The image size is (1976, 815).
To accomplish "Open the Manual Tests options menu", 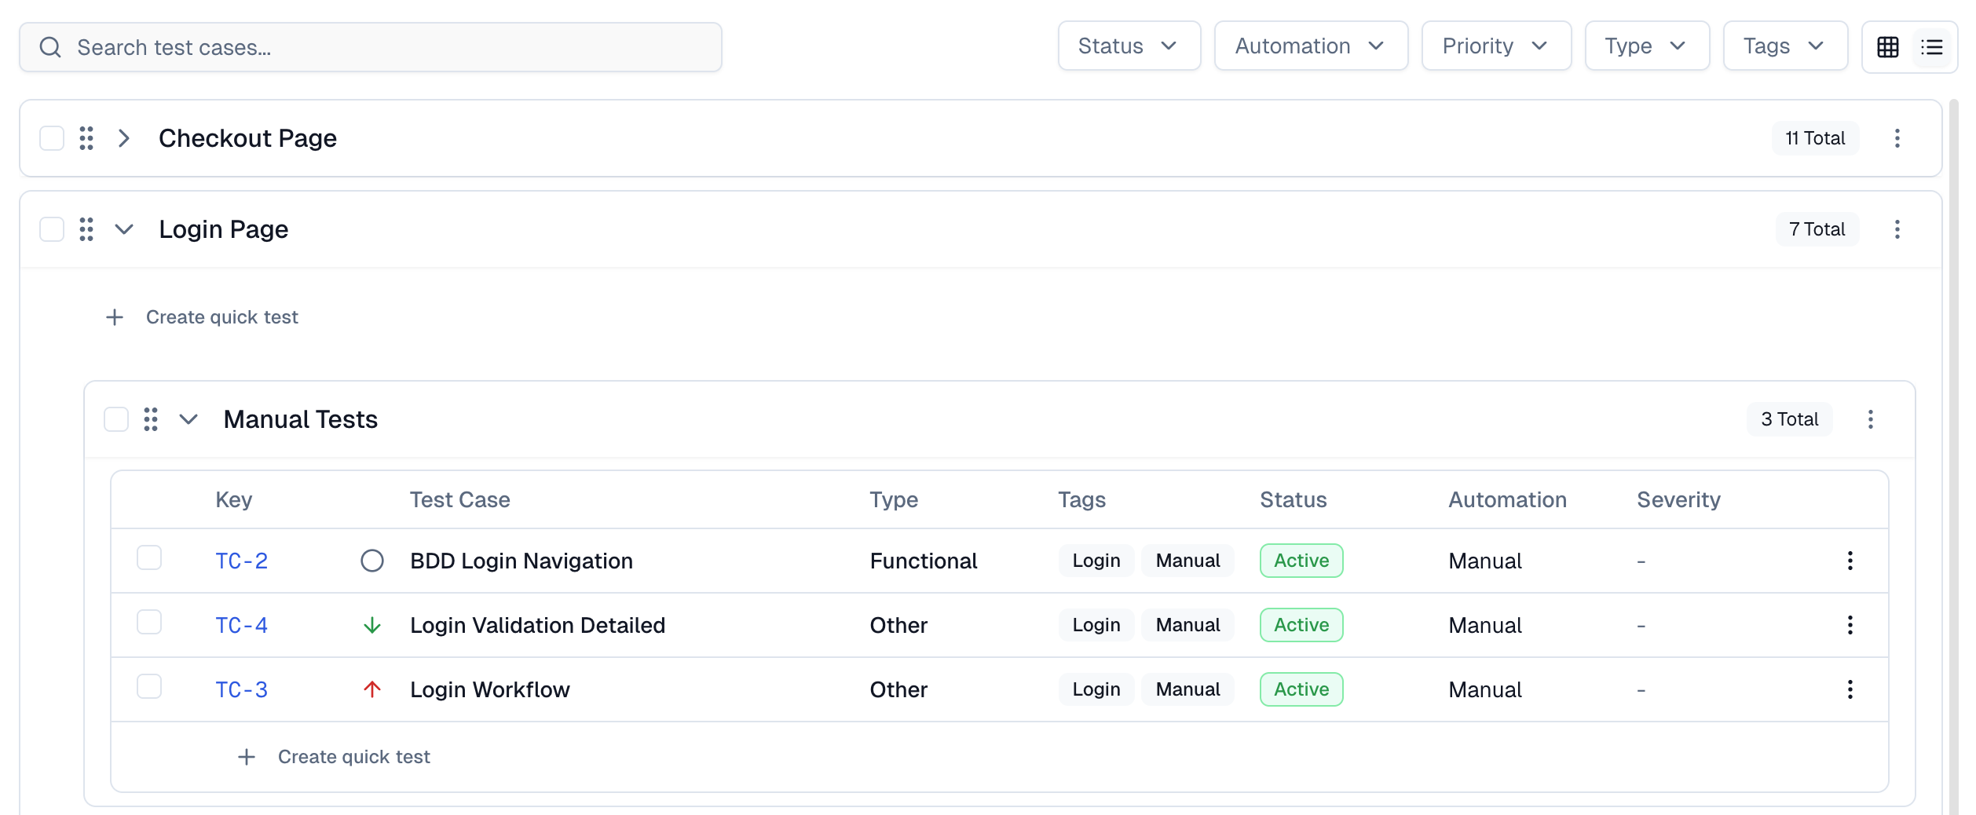I will click(x=1871, y=419).
